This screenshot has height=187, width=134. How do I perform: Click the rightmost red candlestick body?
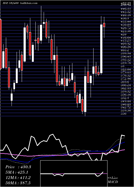pos(104,25)
